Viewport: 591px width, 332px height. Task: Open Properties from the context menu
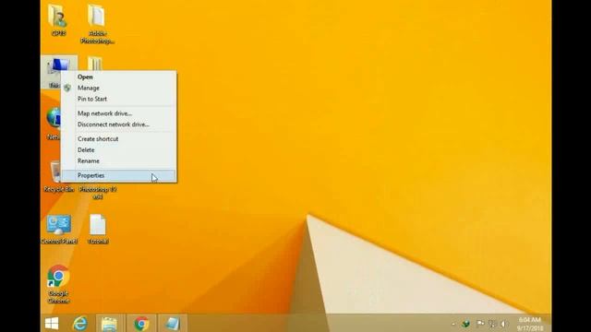tap(118, 175)
